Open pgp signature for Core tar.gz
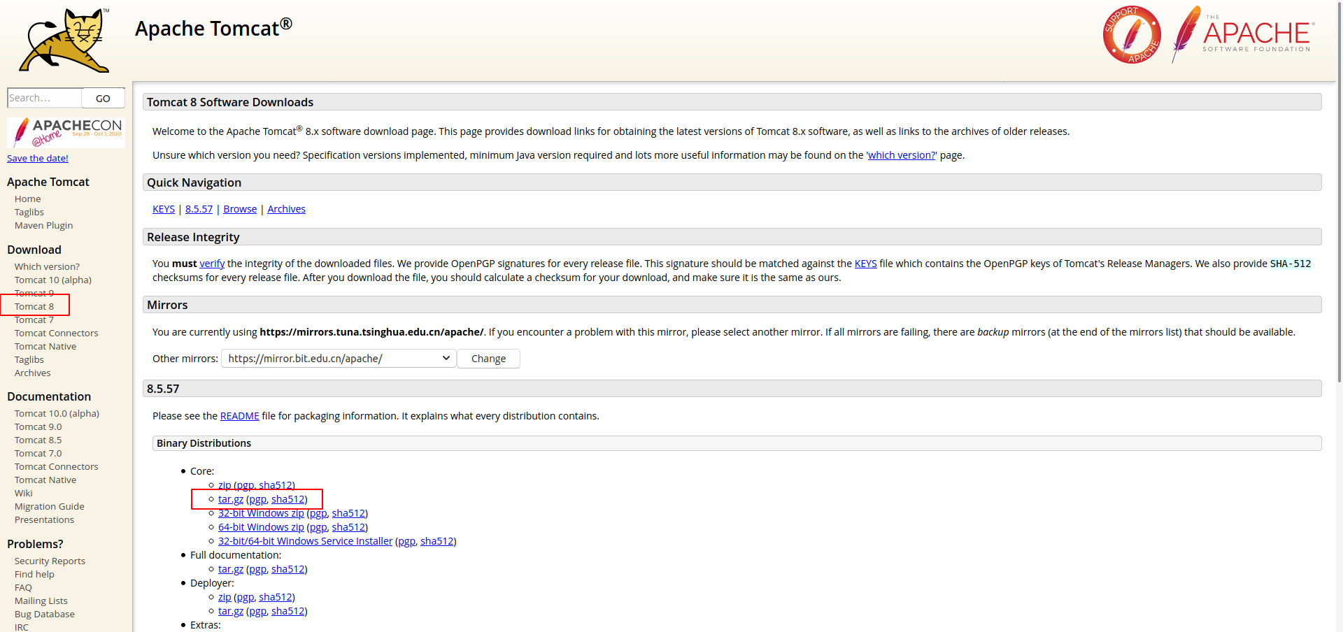This screenshot has width=1343, height=632. click(257, 499)
